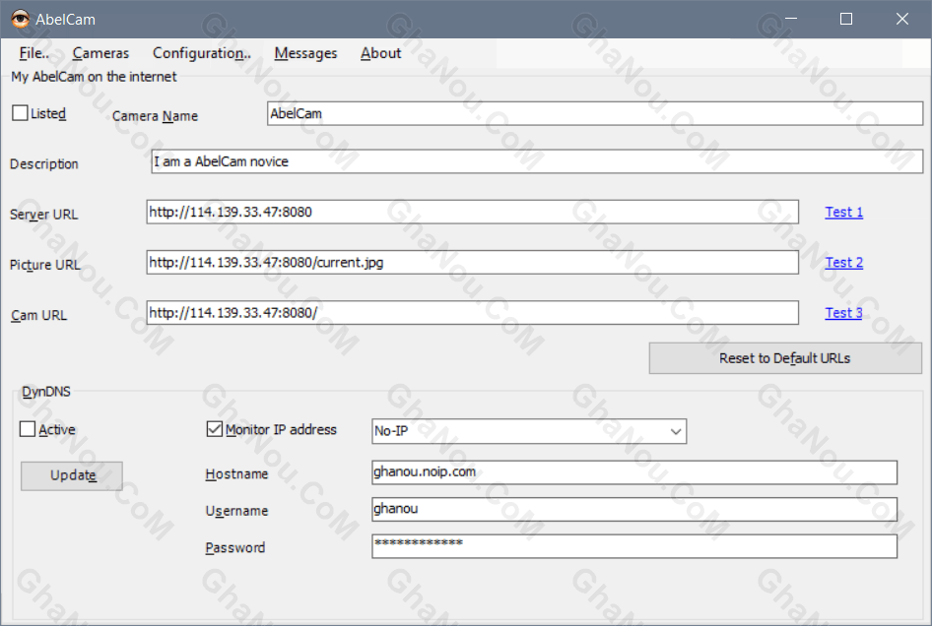Click the DynDNS group label
932x626 pixels.
tap(46, 392)
